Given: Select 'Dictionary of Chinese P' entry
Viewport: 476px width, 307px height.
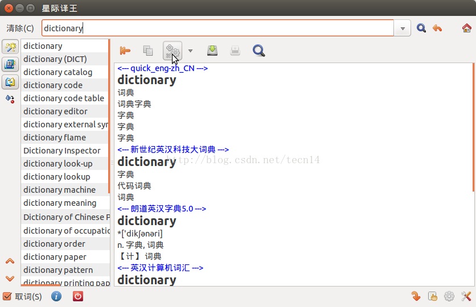Looking at the screenshot, I should 64,217.
